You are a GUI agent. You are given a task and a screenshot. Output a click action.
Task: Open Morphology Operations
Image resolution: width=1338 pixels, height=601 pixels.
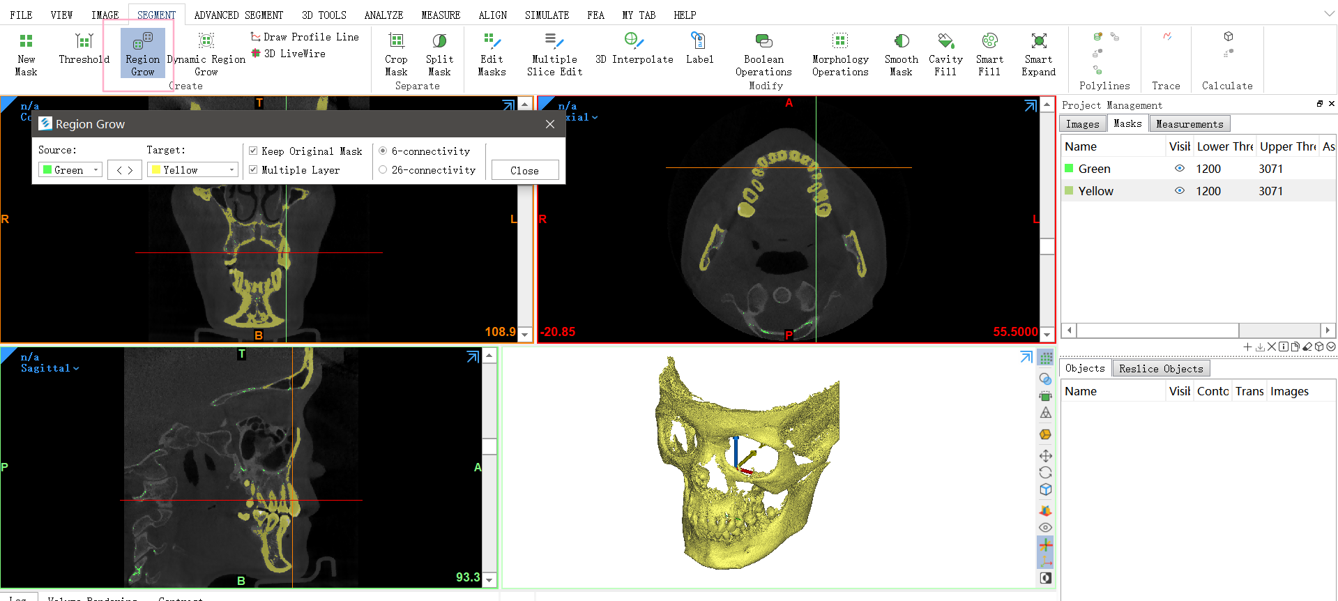840,54
